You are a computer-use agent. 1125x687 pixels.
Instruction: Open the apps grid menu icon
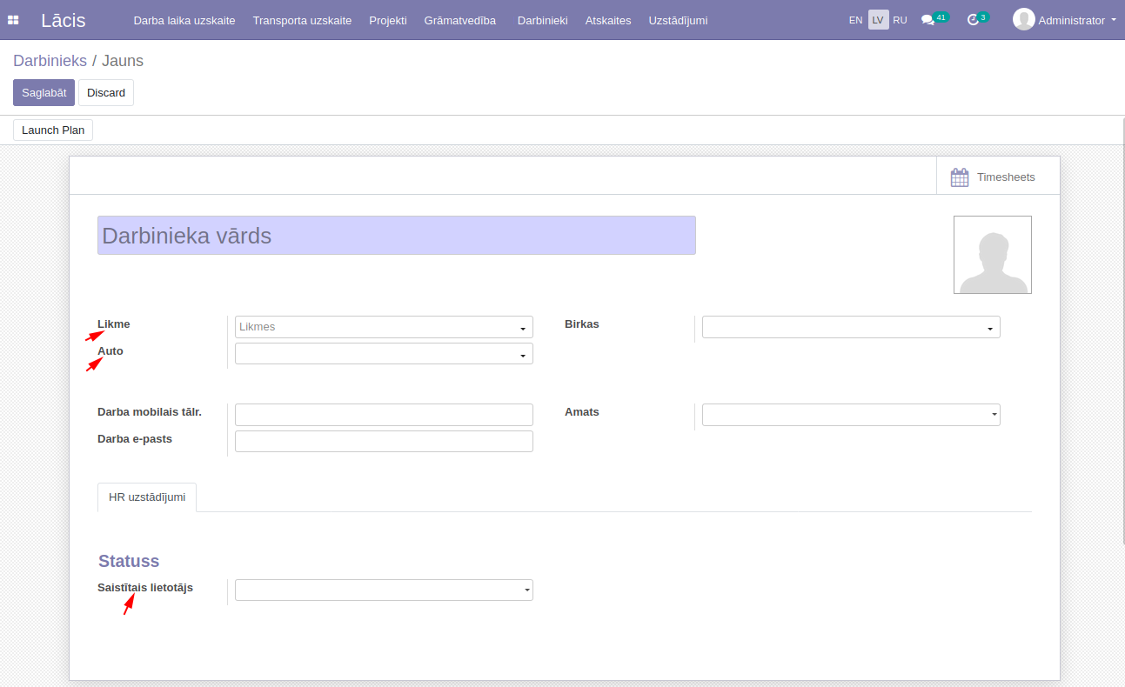[x=13, y=20]
